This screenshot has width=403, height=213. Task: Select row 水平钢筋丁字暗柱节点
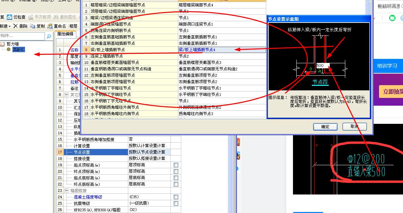click(134, 88)
